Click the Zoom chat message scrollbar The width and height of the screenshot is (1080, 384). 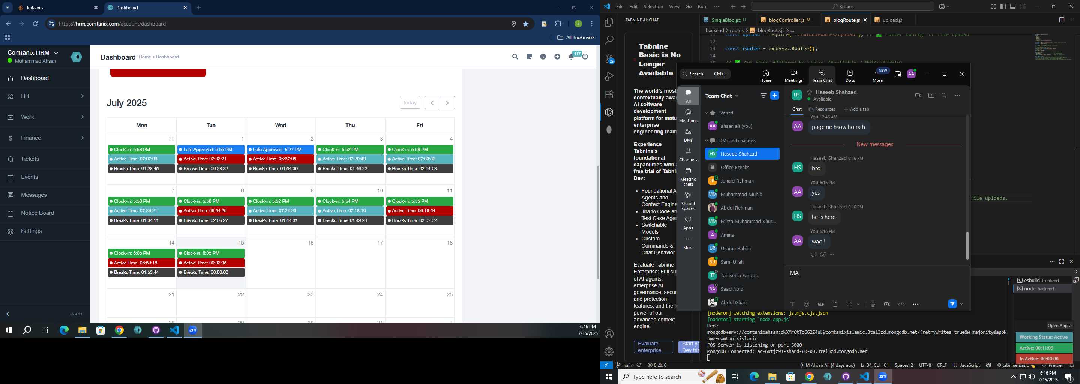(x=967, y=245)
